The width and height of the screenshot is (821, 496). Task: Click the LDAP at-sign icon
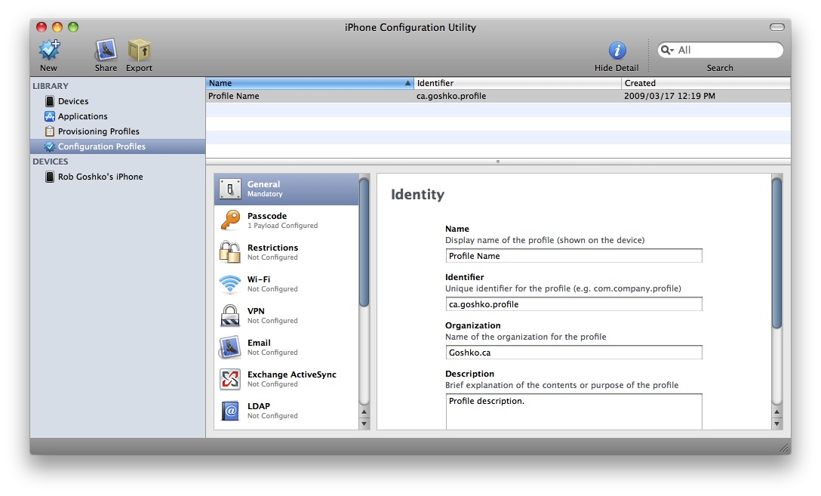coord(230,411)
